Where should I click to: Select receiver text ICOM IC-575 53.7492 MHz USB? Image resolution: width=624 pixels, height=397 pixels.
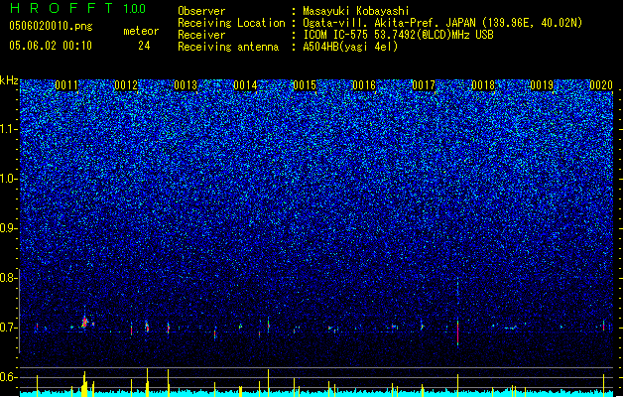(x=398, y=35)
